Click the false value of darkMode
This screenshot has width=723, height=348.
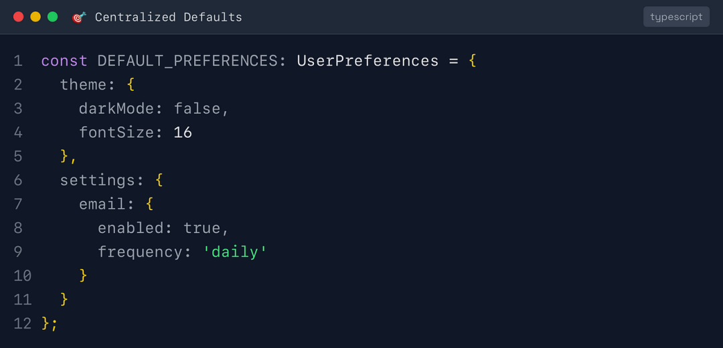click(197, 108)
